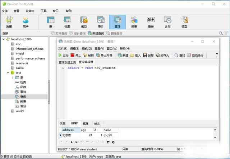Viewport: 230px width, 159px height.
Task: Click 查找 (Find) in query toolbar
Action: click(x=180, y=56)
